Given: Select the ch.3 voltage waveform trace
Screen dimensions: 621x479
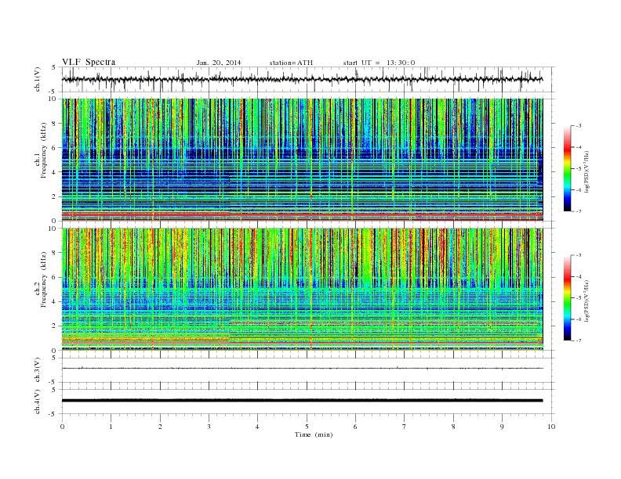Looking at the screenshot, I should [302, 369].
